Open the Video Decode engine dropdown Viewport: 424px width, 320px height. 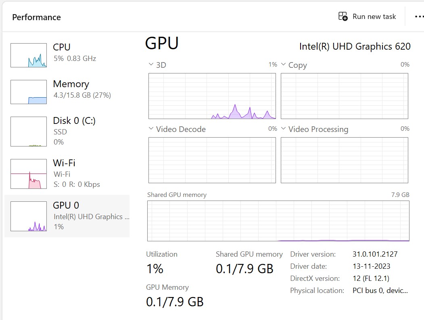pos(151,129)
